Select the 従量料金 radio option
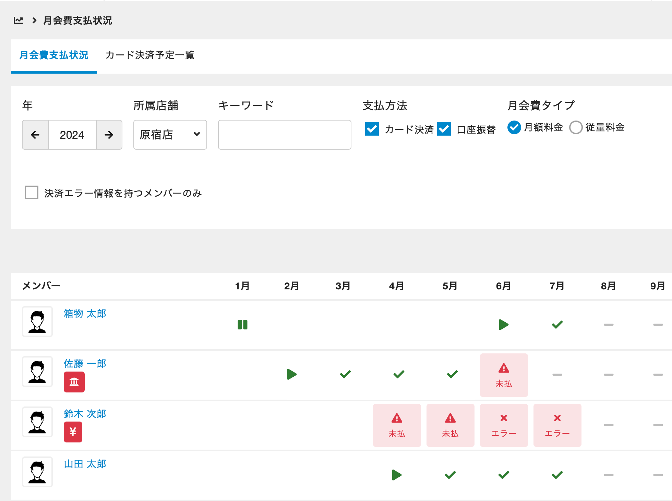Image resolution: width=672 pixels, height=501 pixels. (576, 127)
